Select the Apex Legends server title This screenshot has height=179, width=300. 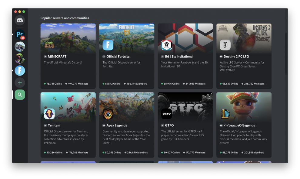tap(117, 125)
